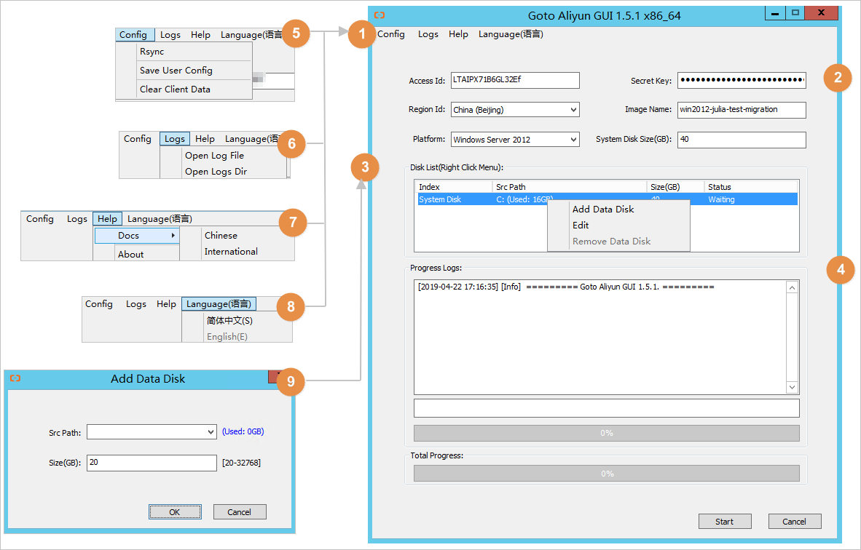Click the System Disk Size(GB) field
Image resolution: width=861 pixels, height=550 pixels.
[x=742, y=139]
